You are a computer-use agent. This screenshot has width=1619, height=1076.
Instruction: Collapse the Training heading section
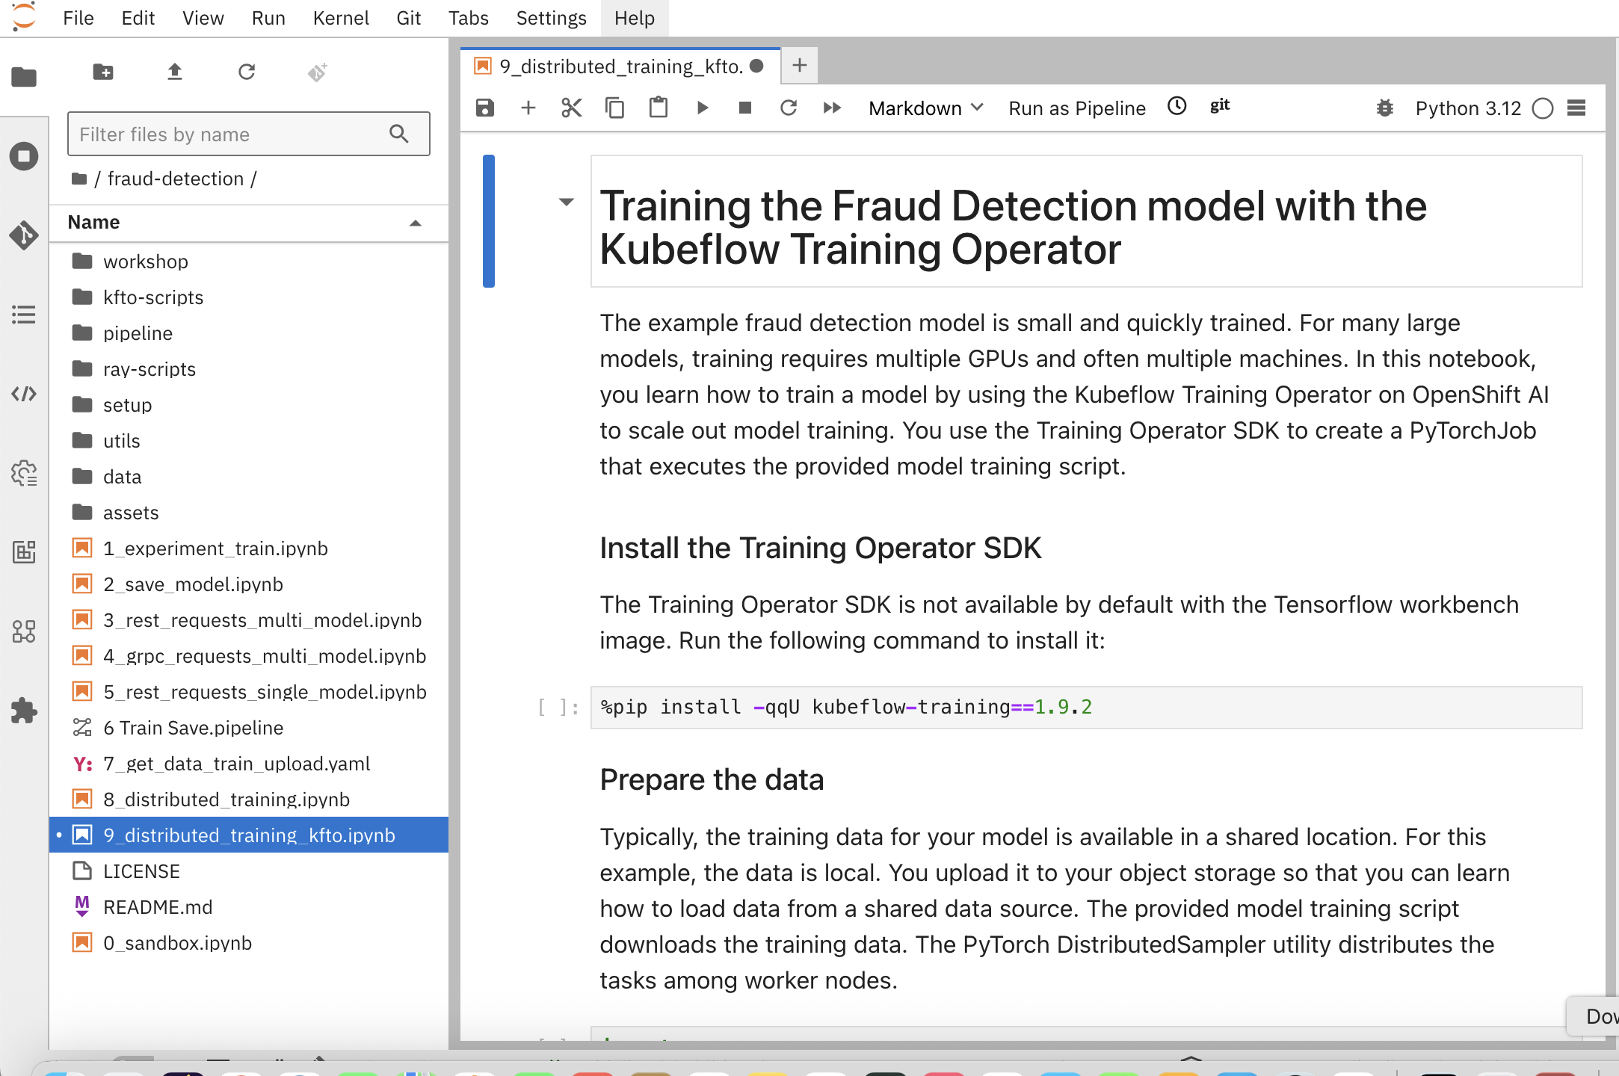pyautogui.click(x=567, y=202)
